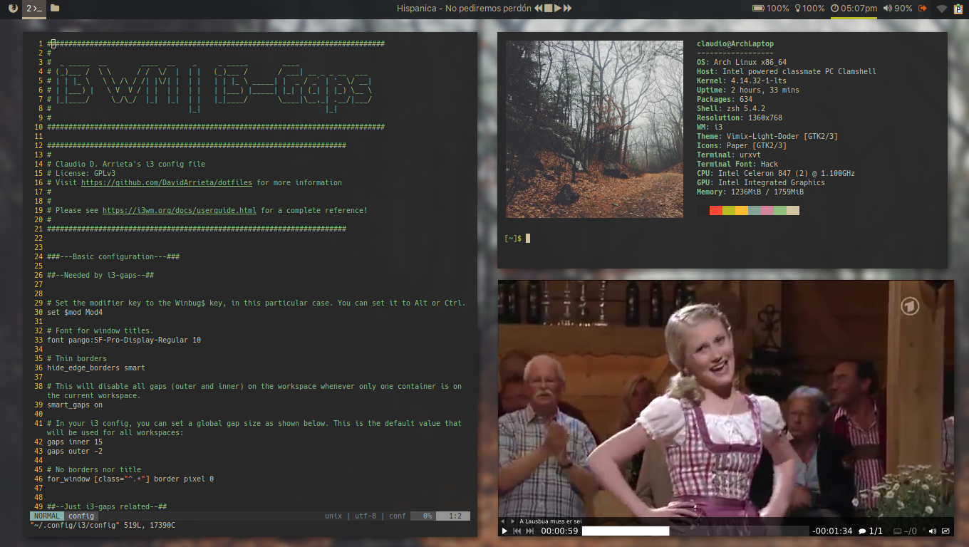Click the 'config' filename in vim statusline
Viewport: 969px width, 547px height.
click(x=81, y=516)
